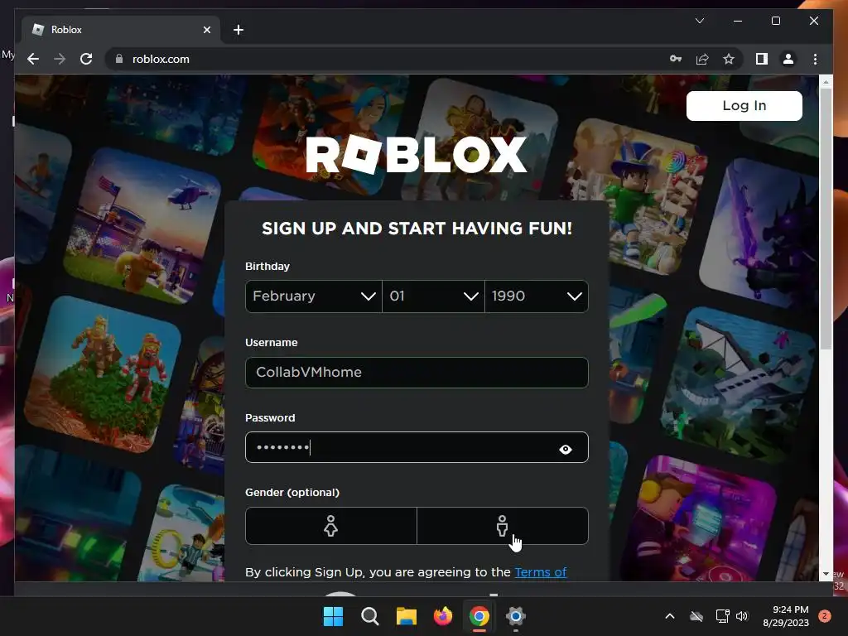Open the Chrome profile menu

click(788, 59)
